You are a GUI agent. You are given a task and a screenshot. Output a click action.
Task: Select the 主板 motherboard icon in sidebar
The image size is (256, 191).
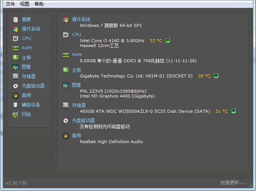[15, 58]
